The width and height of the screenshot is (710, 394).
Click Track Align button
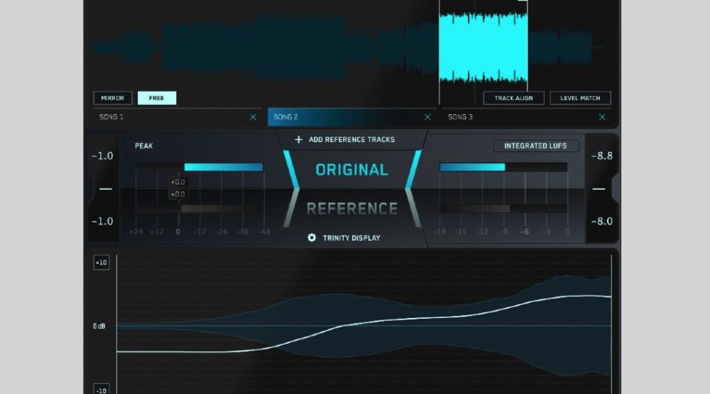pyautogui.click(x=513, y=98)
